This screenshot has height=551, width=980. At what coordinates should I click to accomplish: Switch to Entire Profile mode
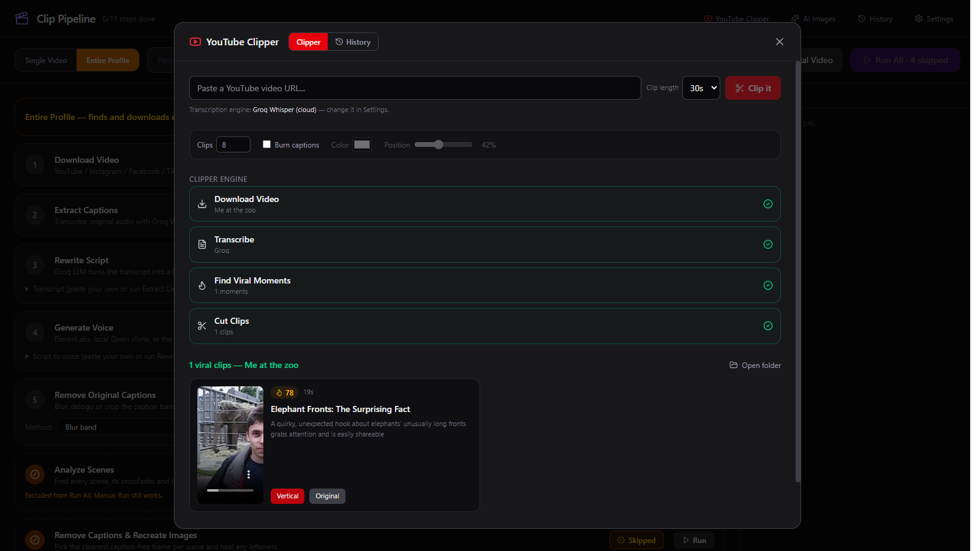point(108,60)
